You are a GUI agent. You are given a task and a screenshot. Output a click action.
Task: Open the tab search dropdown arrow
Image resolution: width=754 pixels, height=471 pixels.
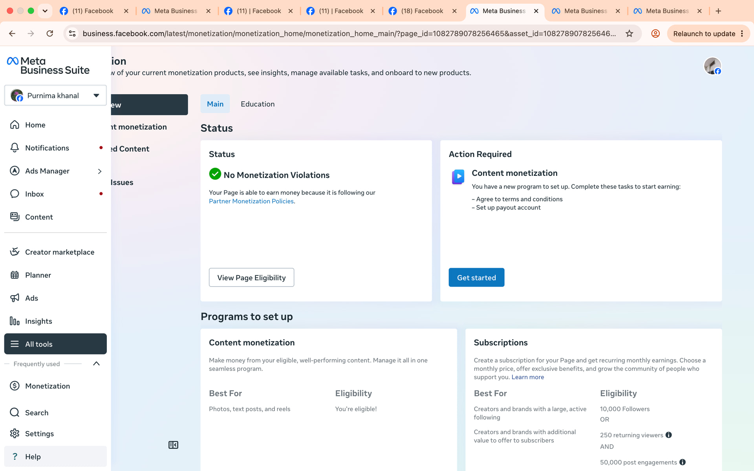45,11
